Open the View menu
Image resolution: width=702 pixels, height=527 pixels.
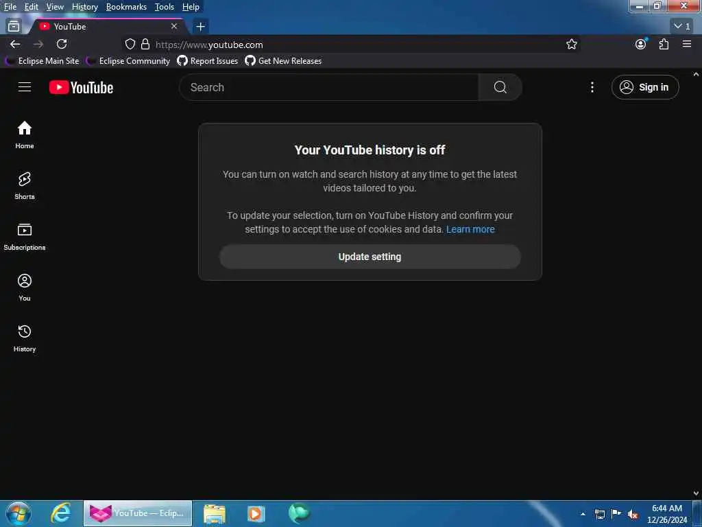pyautogui.click(x=55, y=7)
